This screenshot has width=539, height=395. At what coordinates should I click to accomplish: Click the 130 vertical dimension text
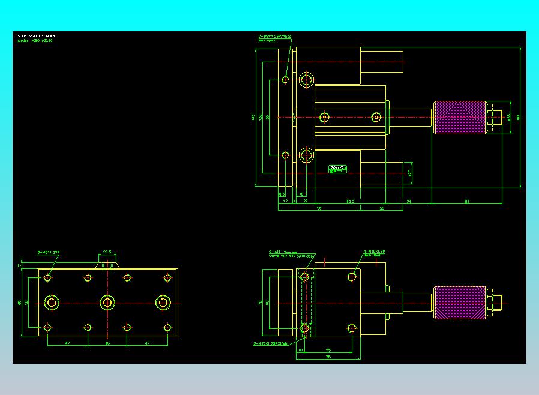coord(260,118)
